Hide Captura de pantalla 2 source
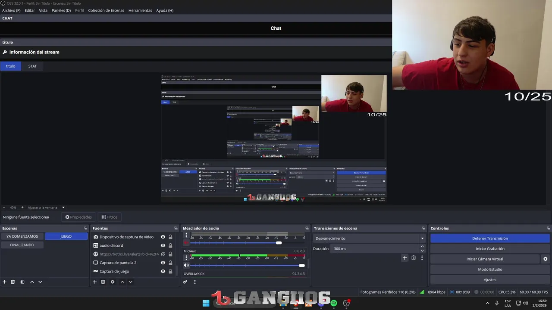Viewport: 552px width, 310px height. 163,263
